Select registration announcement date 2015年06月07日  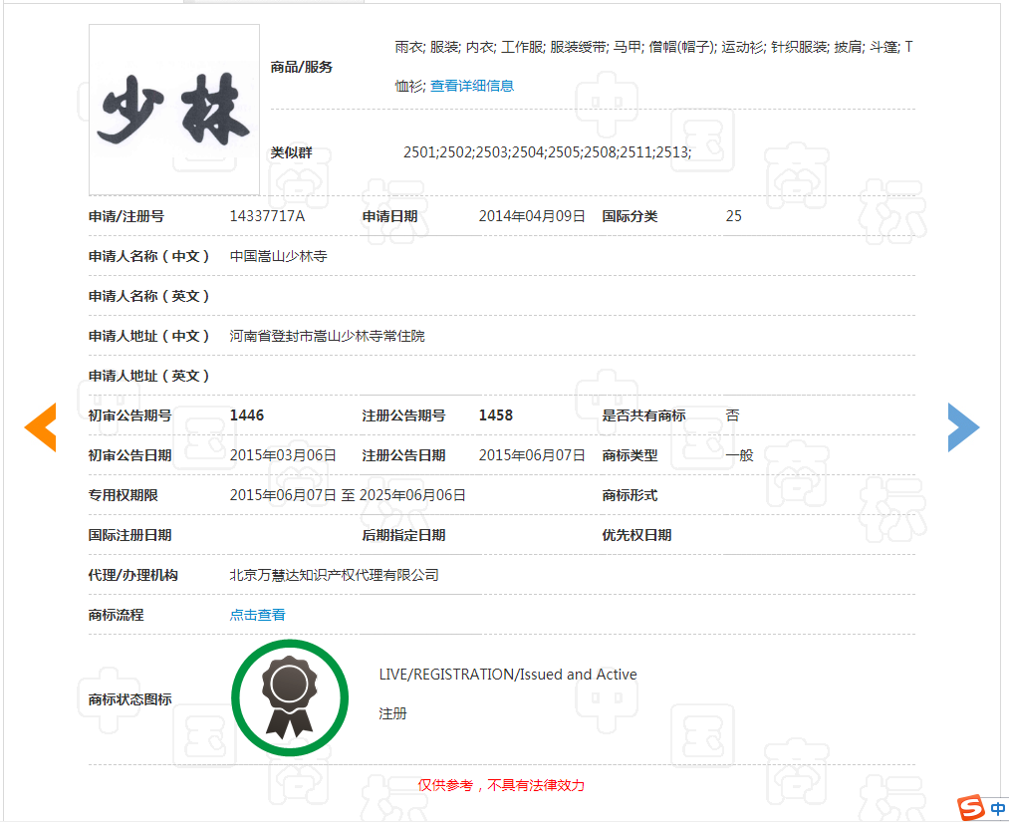(532, 455)
